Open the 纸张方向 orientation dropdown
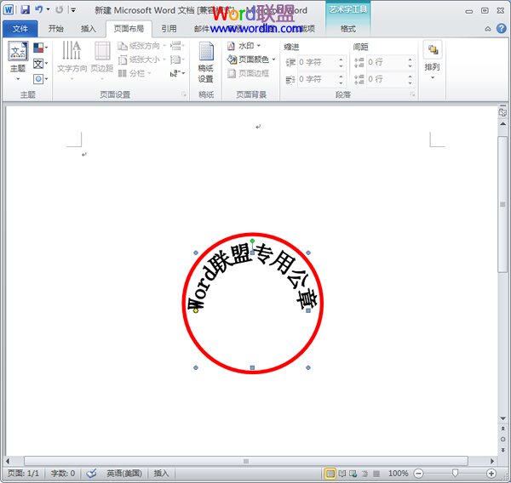 [x=141, y=46]
